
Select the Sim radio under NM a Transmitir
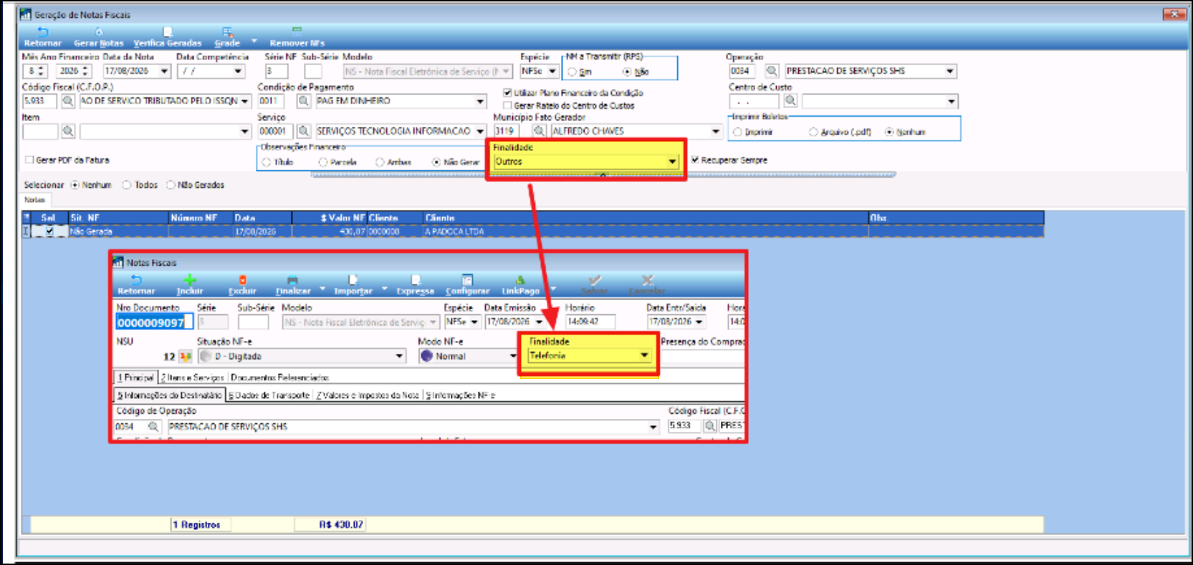pyautogui.click(x=572, y=72)
